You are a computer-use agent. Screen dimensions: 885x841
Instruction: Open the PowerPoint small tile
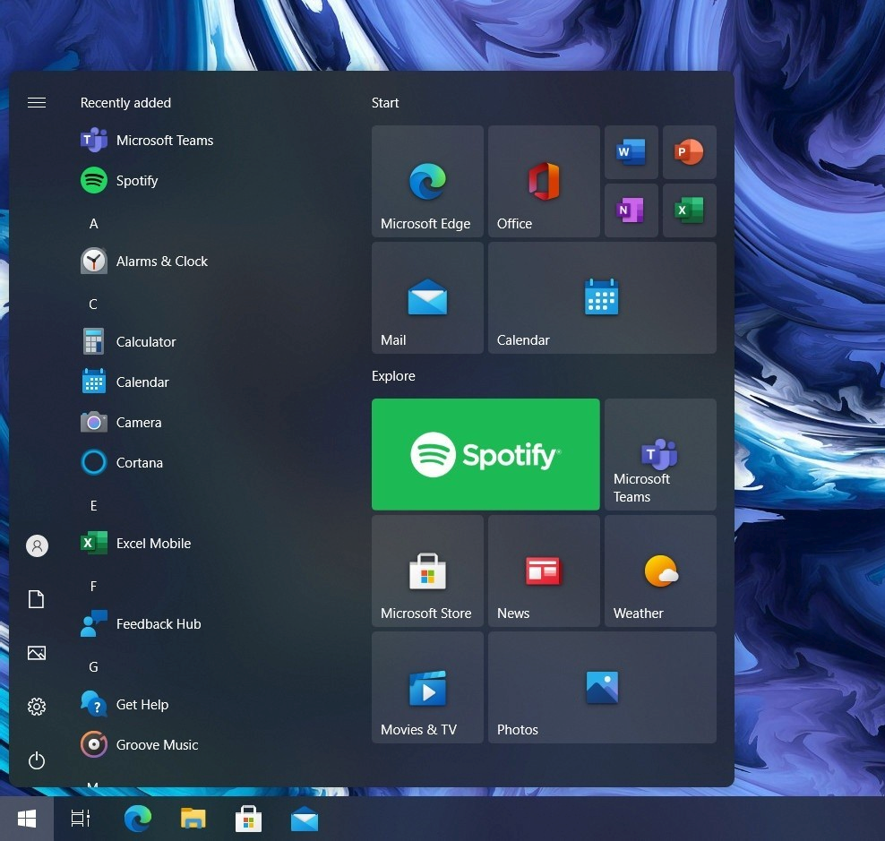coord(689,152)
